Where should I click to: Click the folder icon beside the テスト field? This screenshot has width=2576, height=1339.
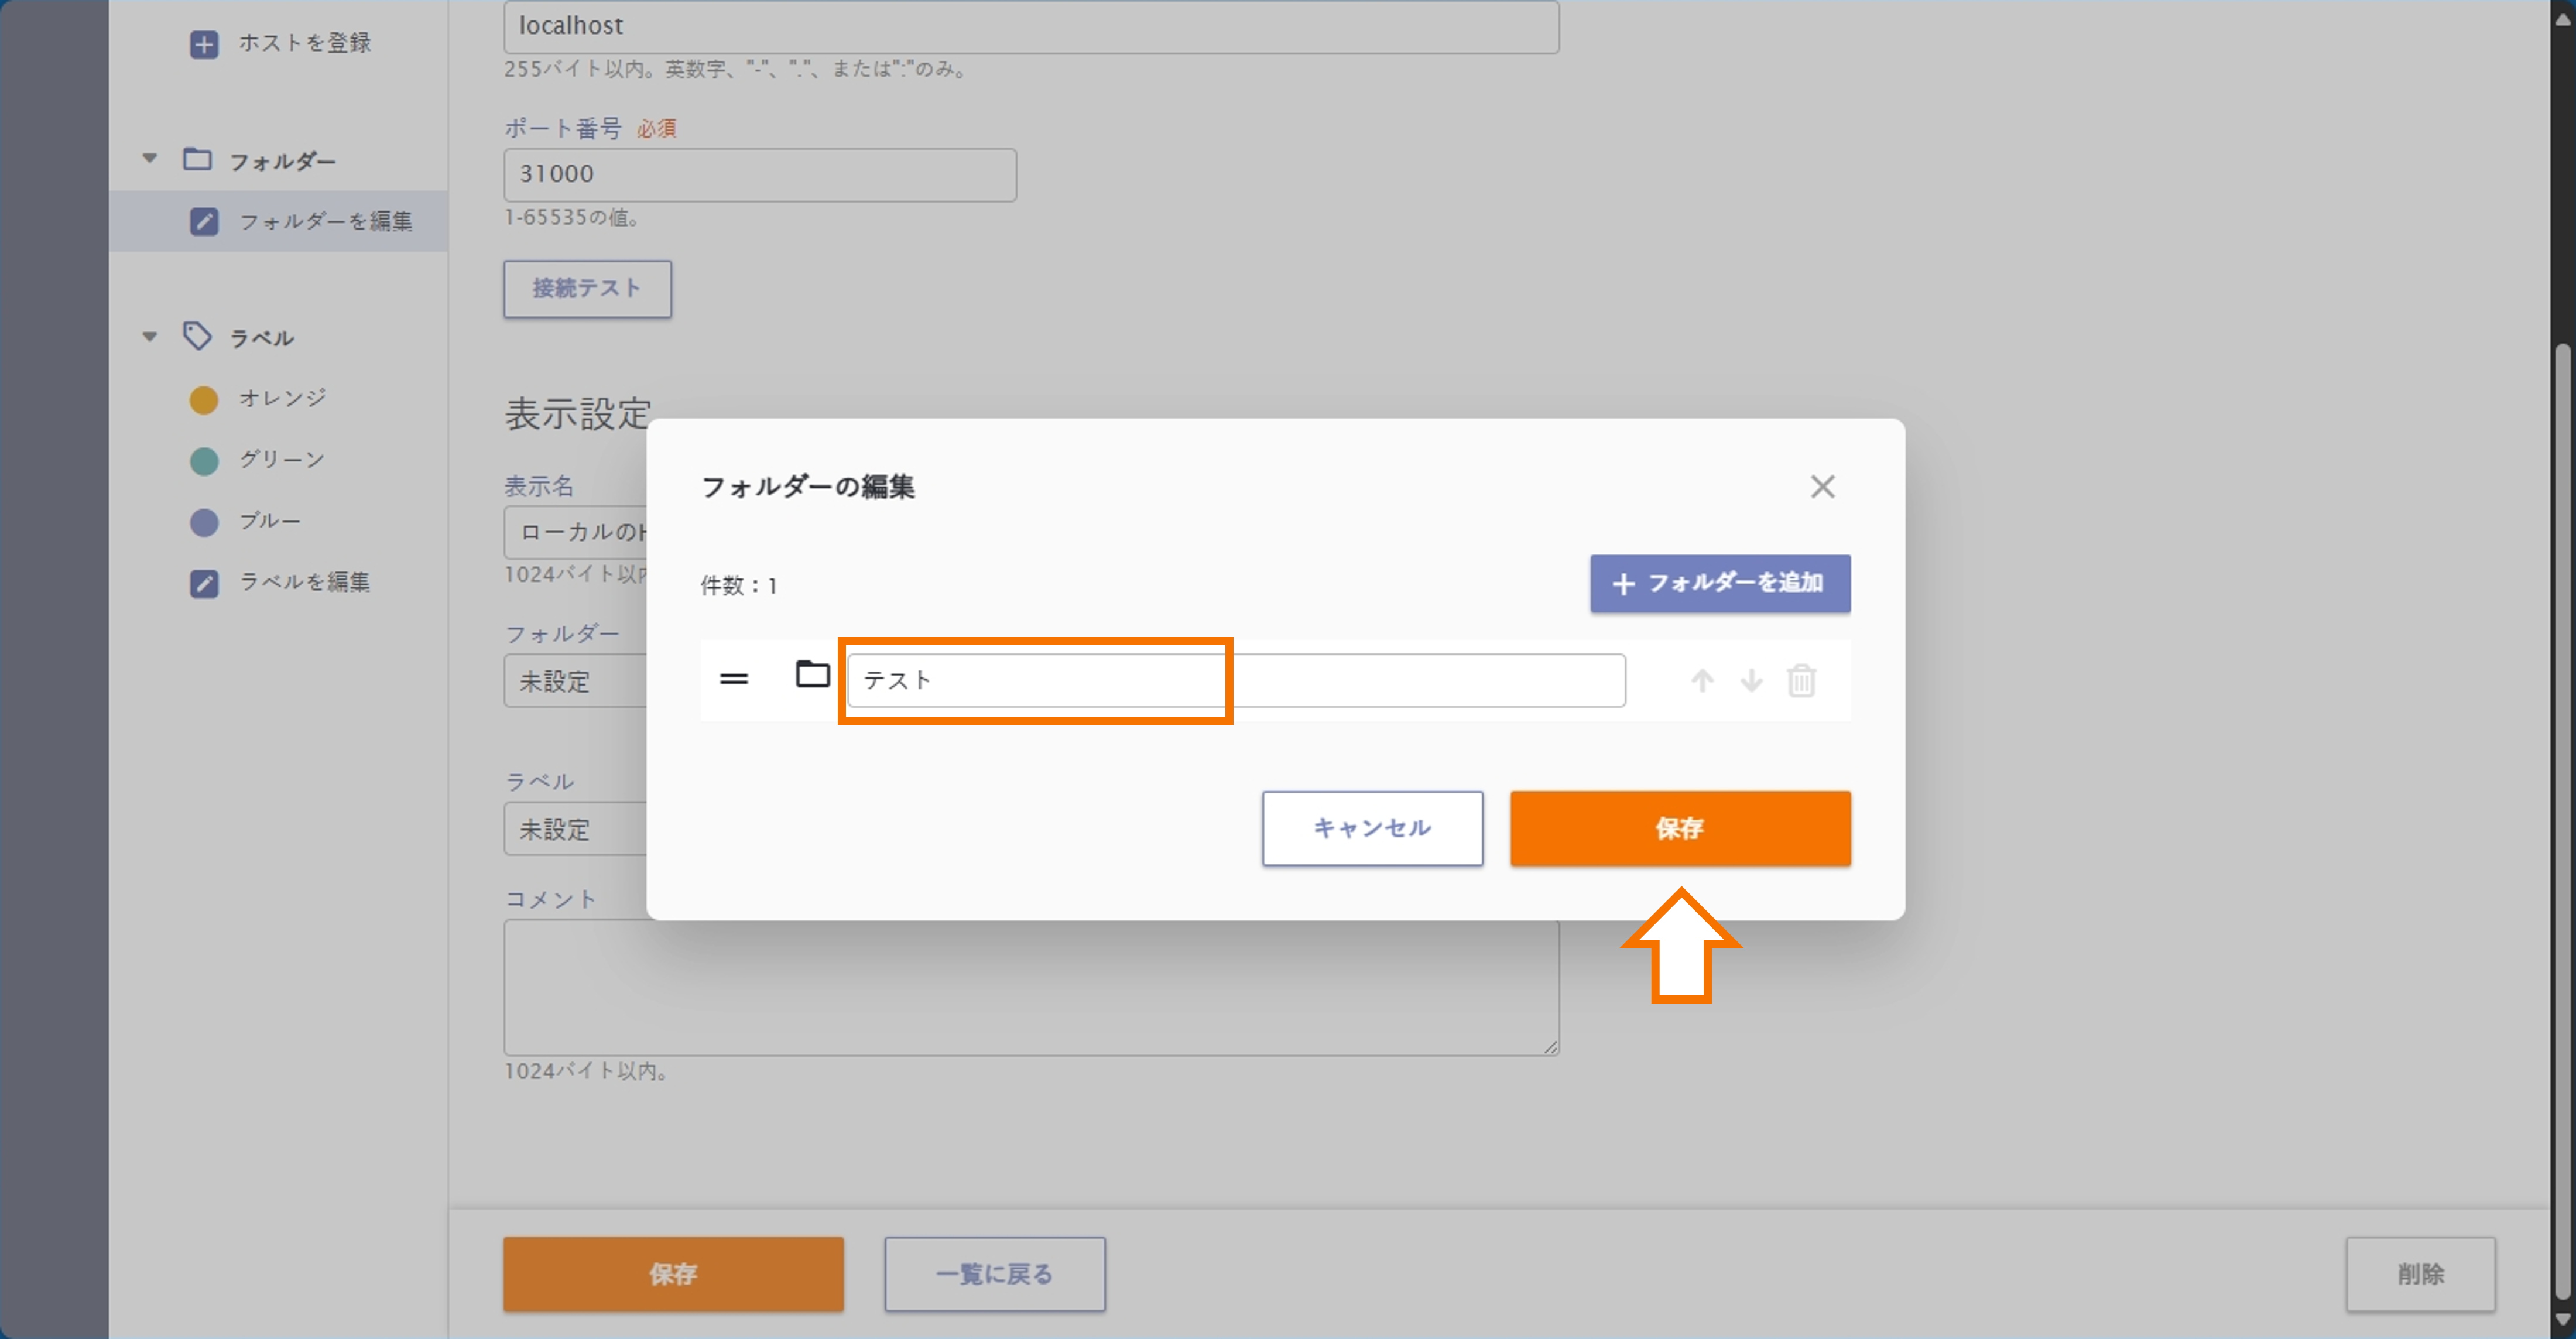point(813,674)
